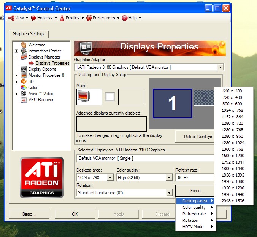Click the Refresh rate 60 Hz field
Screen dimensions: 257x237
[x=195, y=177]
